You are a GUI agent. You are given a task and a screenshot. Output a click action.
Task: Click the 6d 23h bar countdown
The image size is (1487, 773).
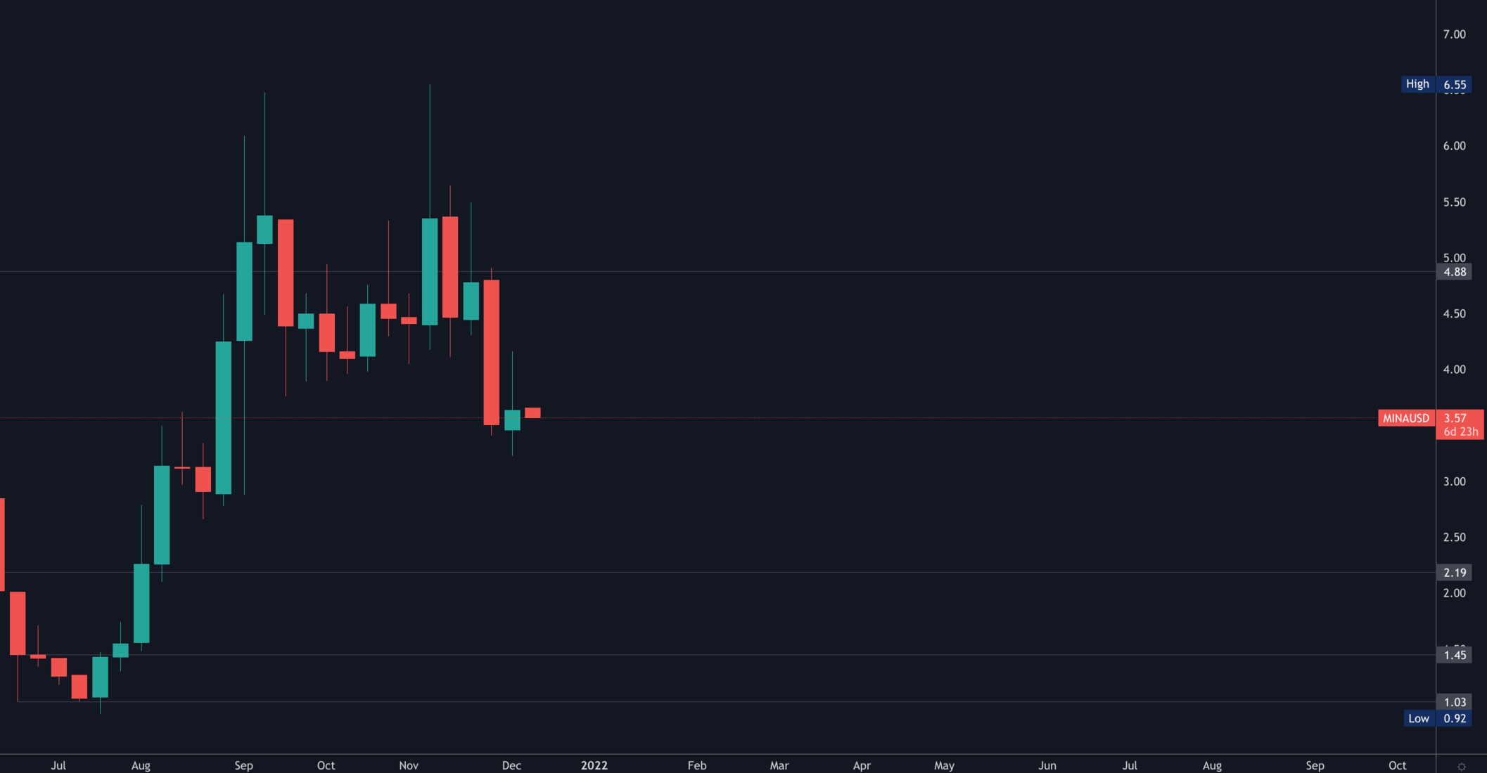click(1460, 431)
